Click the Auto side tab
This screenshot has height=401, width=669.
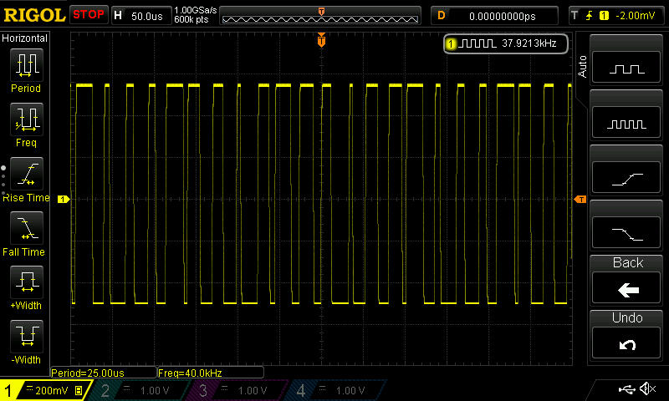tap(583, 63)
